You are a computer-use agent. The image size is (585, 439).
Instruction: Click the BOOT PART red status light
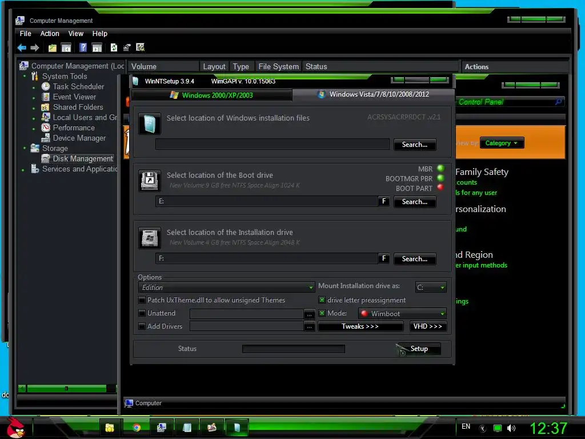pos(440,187)
